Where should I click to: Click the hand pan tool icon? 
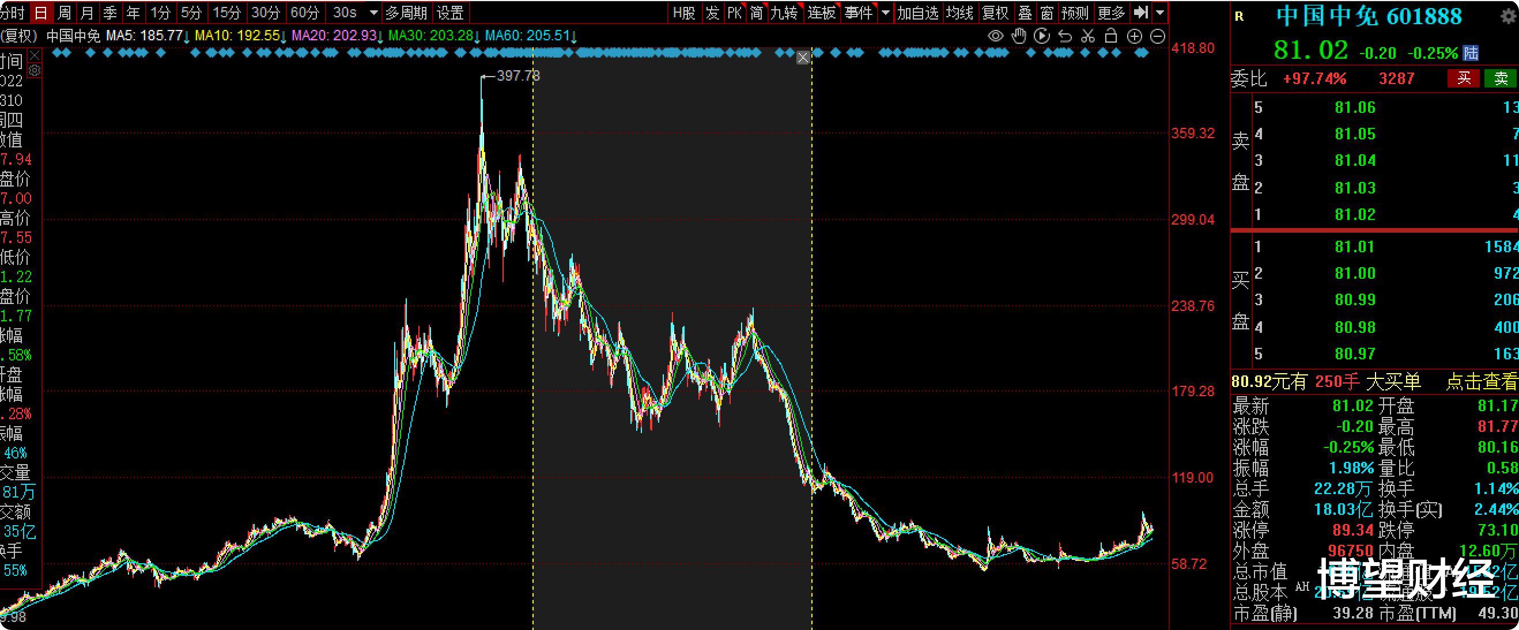pyautogui.click(x=1018, y=36)
